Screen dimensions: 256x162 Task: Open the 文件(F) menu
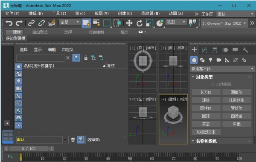[12, 14]
